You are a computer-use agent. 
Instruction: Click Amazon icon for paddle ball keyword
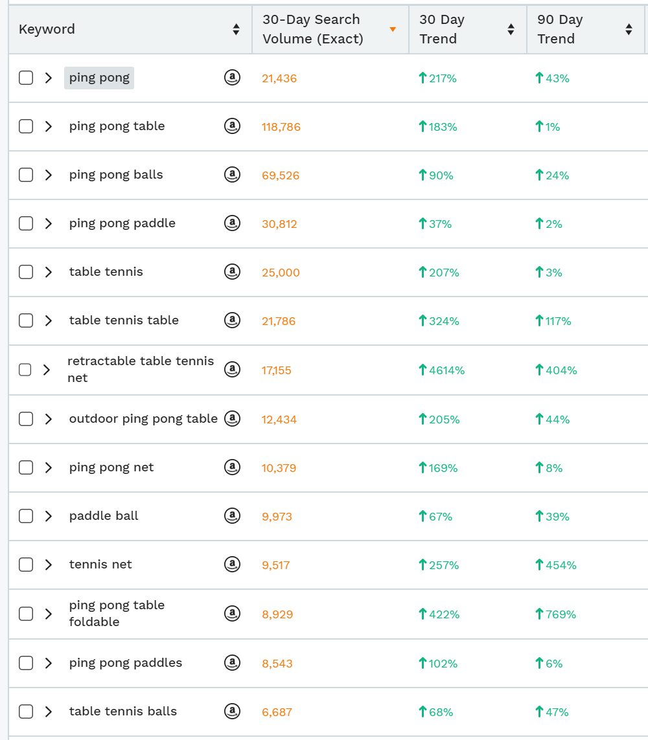pyautogui.click(x=232, y=516)
